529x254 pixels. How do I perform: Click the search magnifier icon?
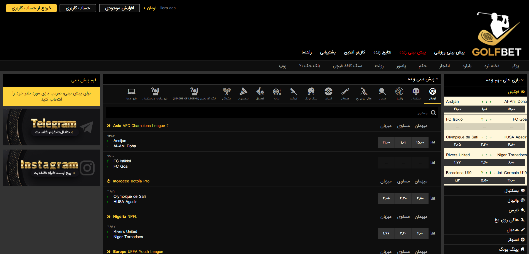click(x=433, y=113)
